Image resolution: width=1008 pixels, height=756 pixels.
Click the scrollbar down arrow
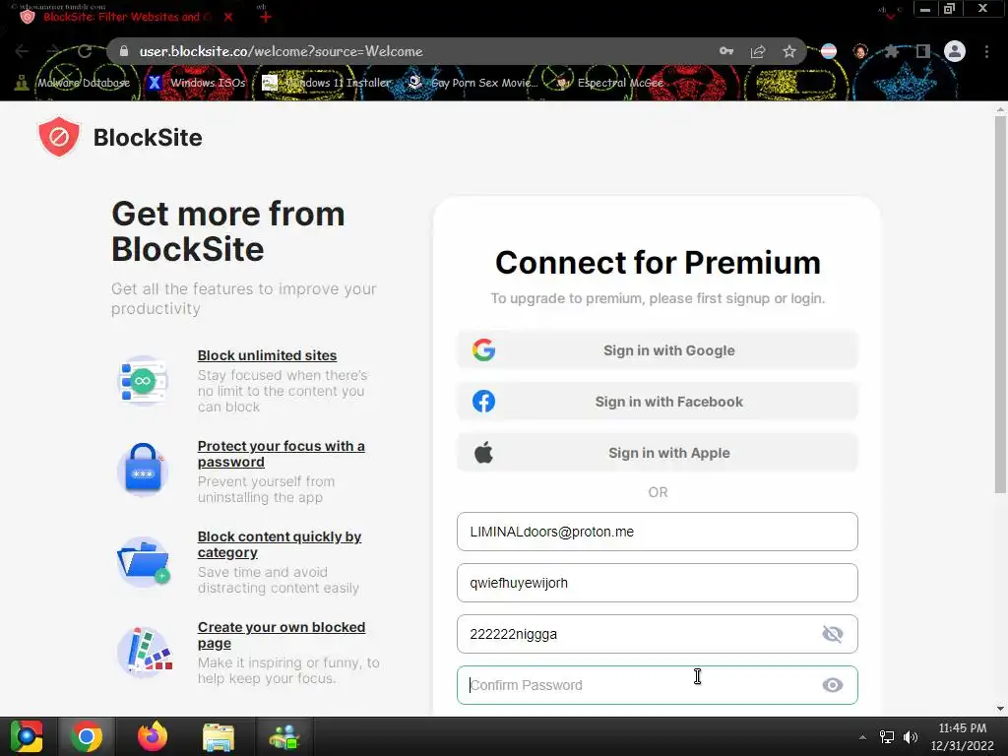click(1000, 709)
